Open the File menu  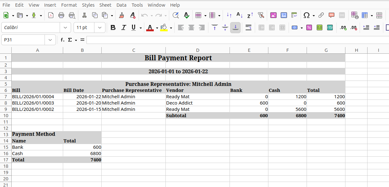click(x=6, y=5)
